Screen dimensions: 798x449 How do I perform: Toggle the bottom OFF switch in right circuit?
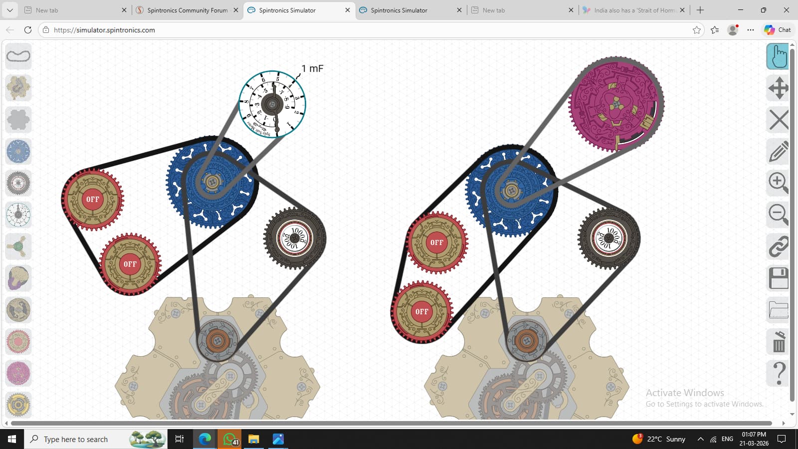coord(421,312)
